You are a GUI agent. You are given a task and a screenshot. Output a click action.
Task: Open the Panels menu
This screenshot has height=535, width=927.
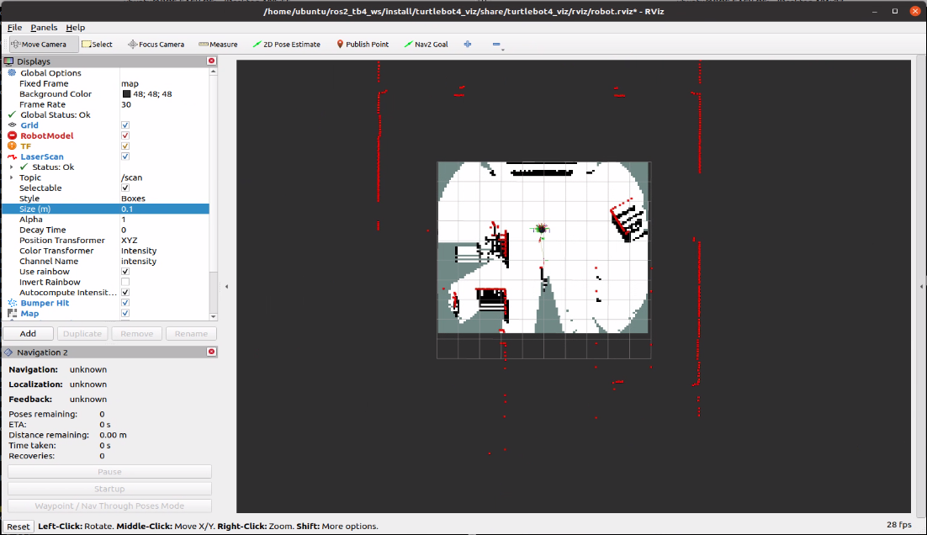(x=44, y=28)
